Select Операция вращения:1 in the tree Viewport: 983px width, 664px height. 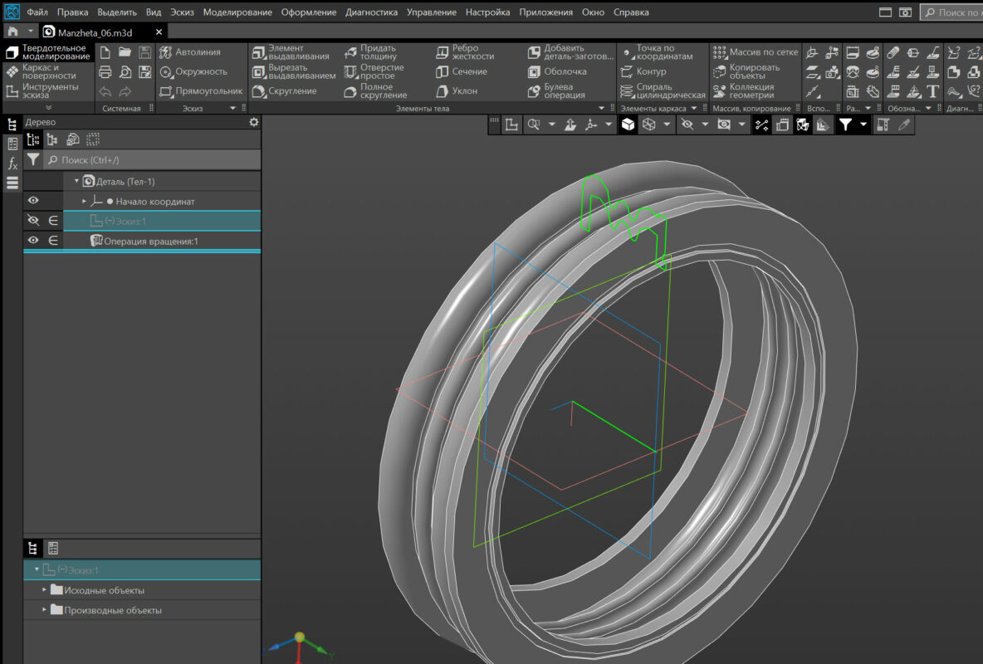(x=150, y=241)
